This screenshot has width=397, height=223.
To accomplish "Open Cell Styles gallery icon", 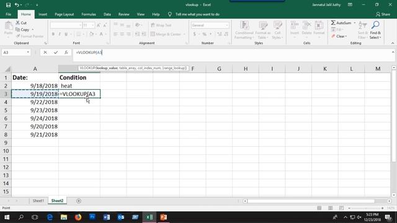I will [x=277, y=26].
